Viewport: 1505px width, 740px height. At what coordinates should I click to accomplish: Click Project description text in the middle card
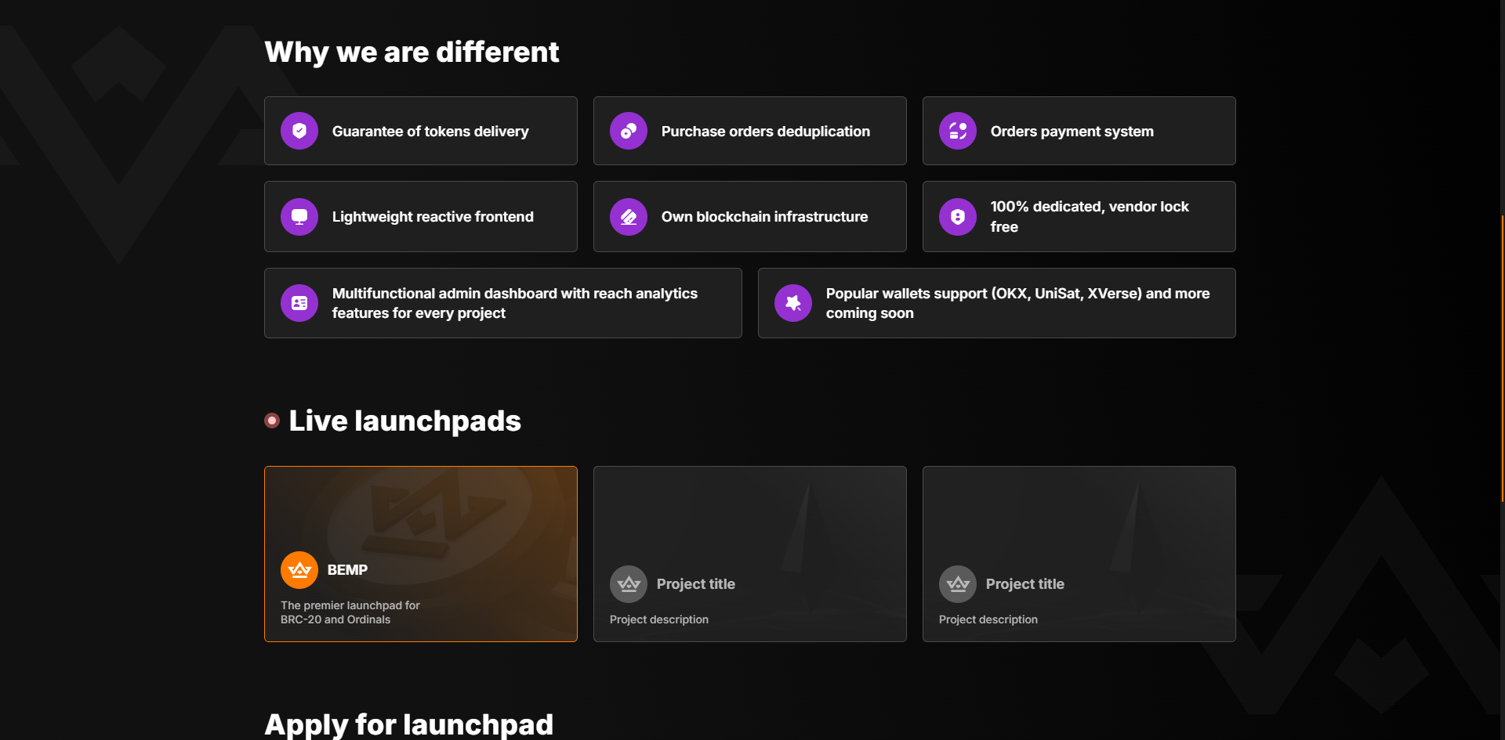click(x=659, y=619)
